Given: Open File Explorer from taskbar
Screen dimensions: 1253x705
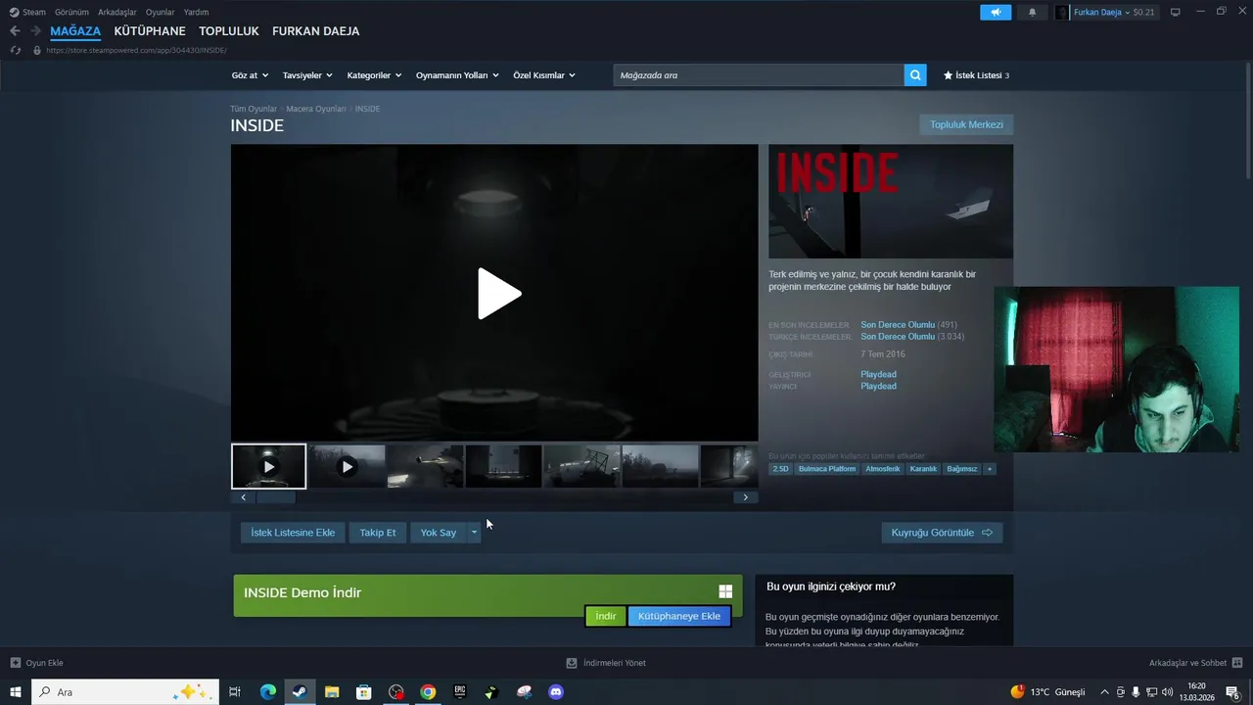Looking at the screenshot, I should 332,692.
